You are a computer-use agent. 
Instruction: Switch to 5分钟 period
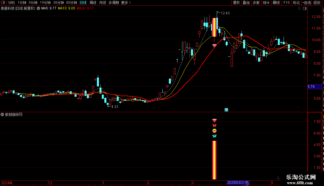[x=33, y=3]
